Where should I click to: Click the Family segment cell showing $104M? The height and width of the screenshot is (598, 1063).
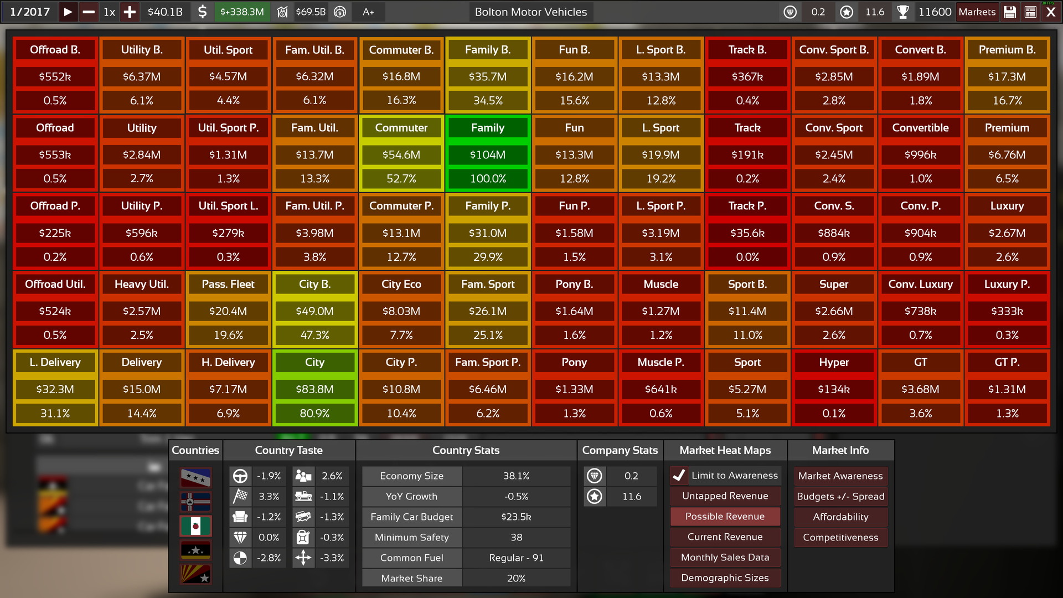tap(486, 154)
